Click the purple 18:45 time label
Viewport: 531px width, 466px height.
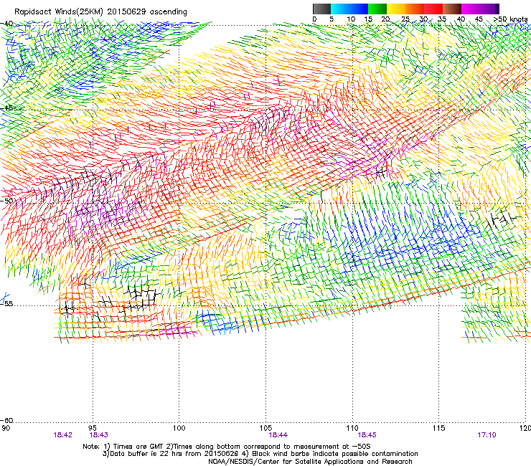(367, 435)
